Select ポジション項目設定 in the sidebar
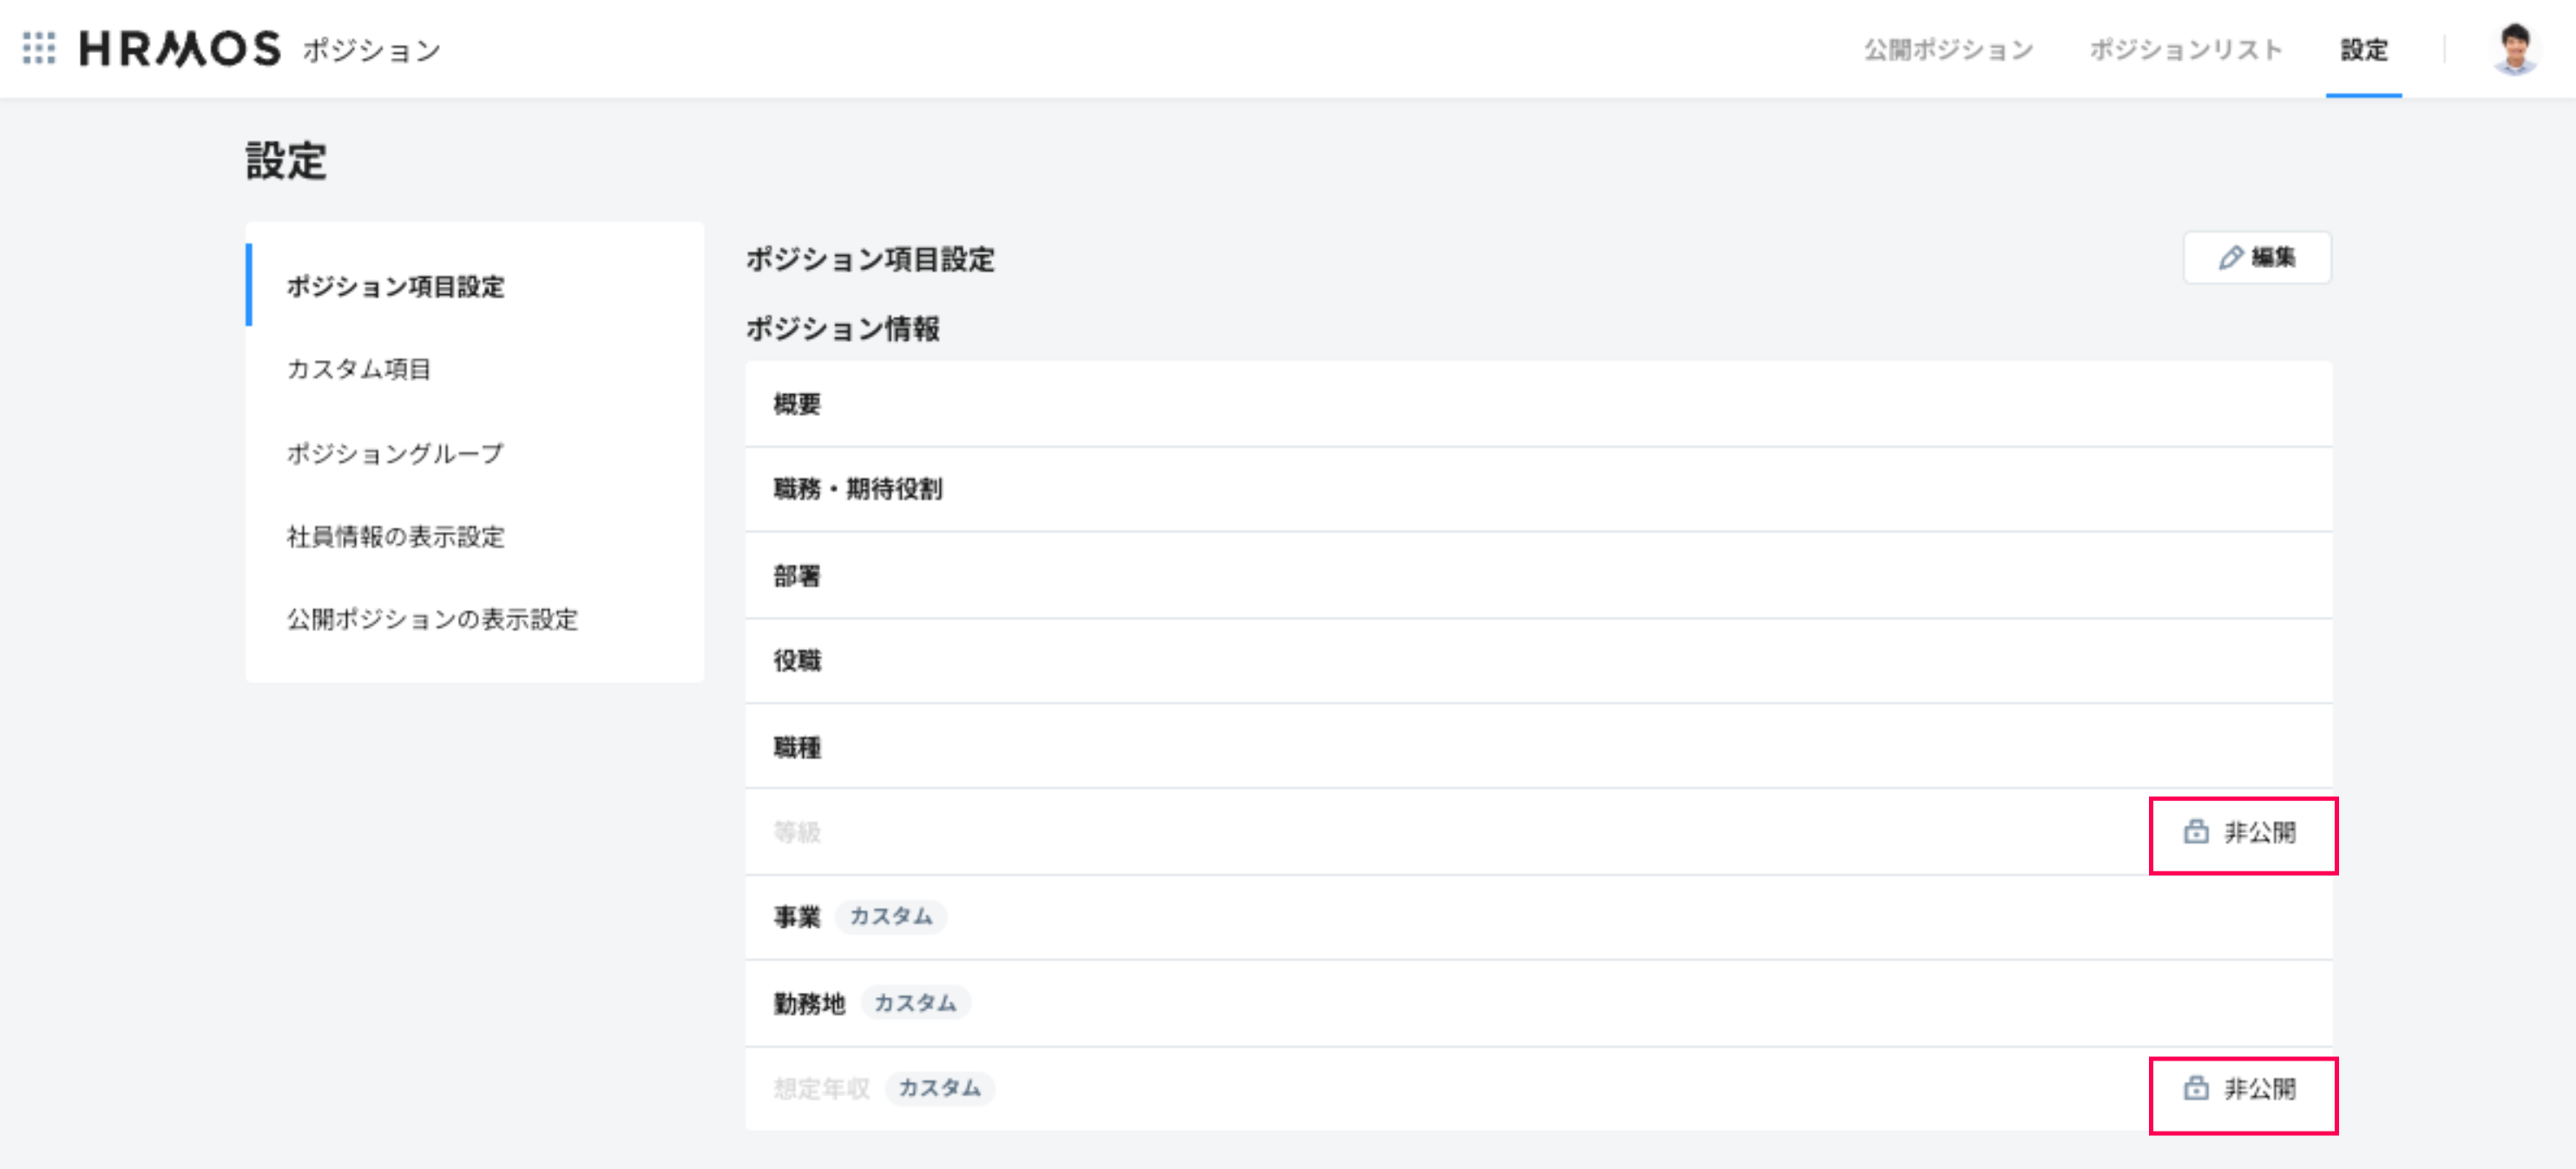The image size is (2576, 1169). point(395,286)
